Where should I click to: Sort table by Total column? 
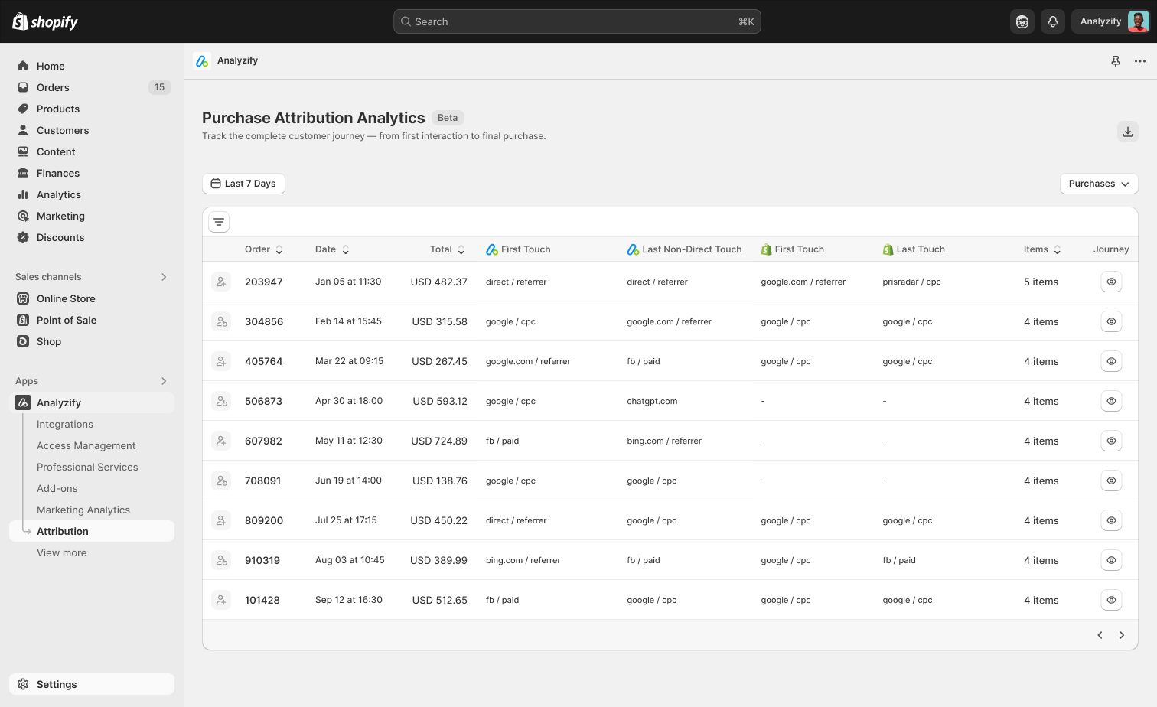click(447, 249)
